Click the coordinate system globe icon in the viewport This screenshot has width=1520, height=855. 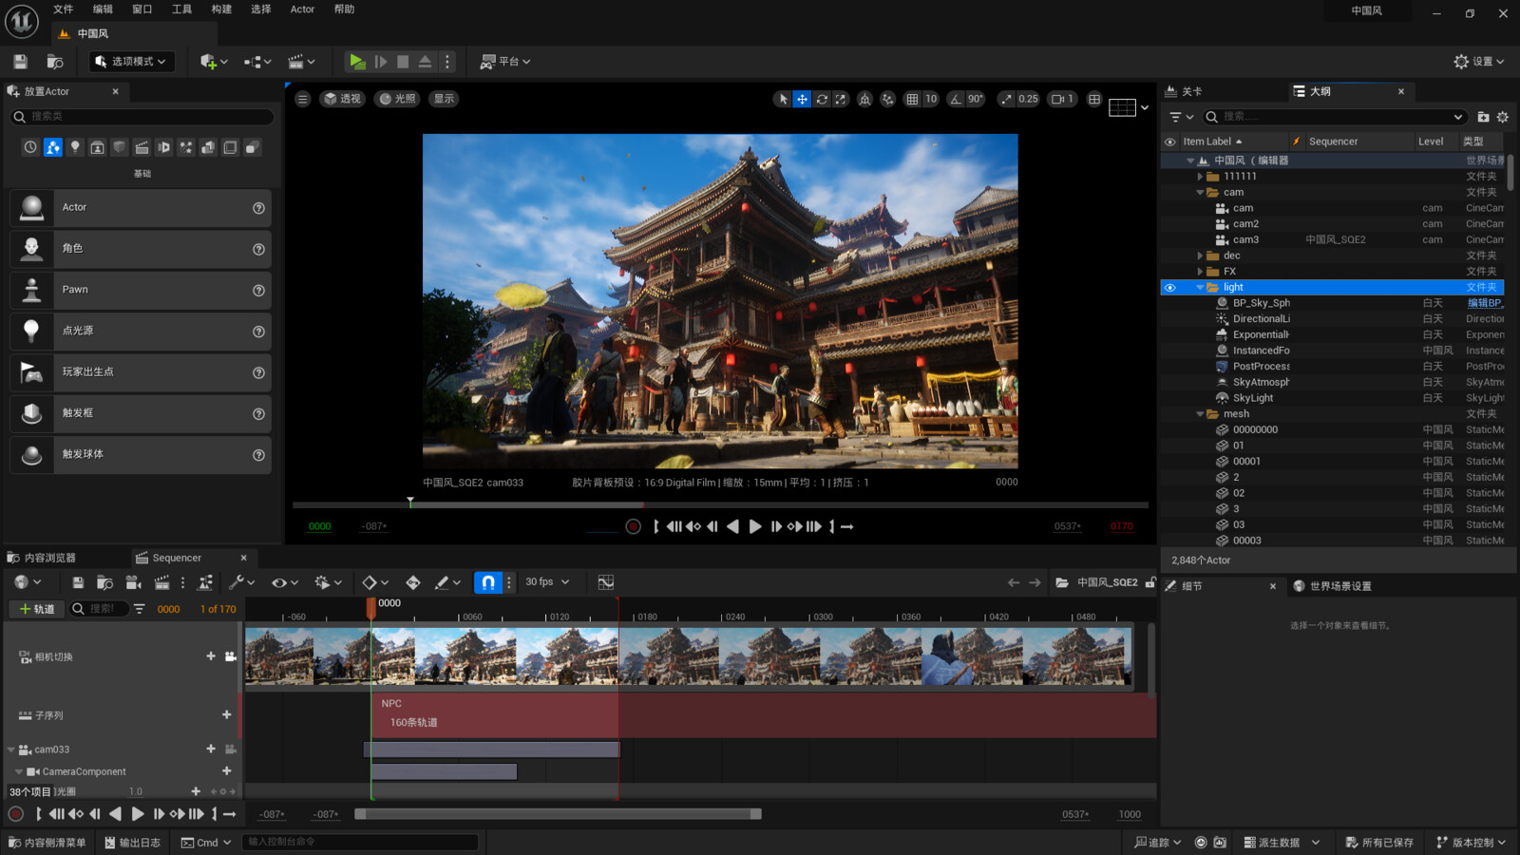864,99
